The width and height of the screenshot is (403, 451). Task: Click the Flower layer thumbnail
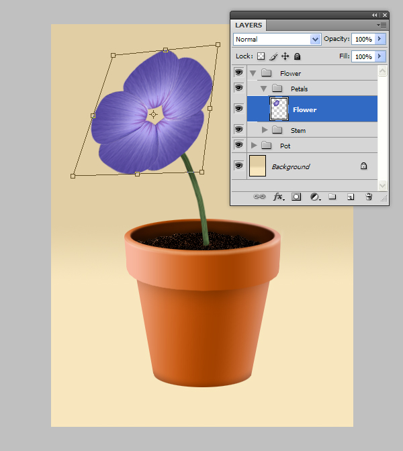279,109
